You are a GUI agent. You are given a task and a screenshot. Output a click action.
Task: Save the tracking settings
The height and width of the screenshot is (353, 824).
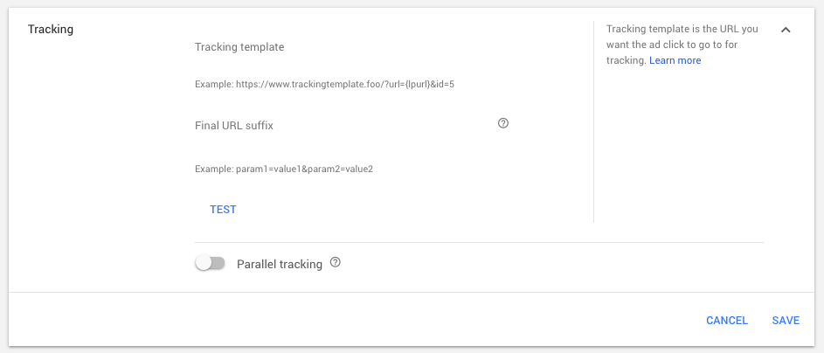[x=786, y=321]
